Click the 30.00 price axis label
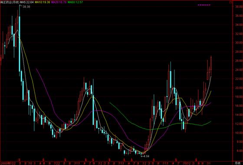Image resolution: width=243 pixels, height=165 pixels. (239, 43)
